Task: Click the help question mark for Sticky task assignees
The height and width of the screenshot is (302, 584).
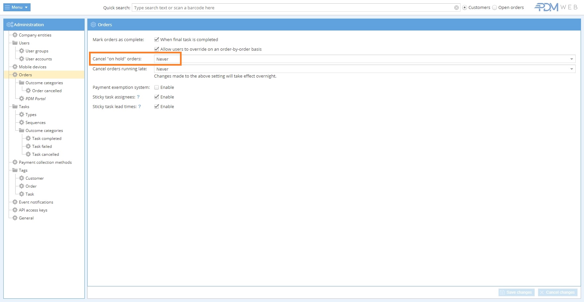Action: (x=138, y=97)
